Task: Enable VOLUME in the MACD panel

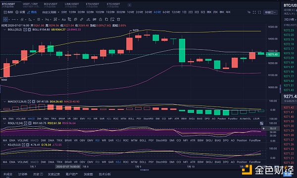Action: 21,119
